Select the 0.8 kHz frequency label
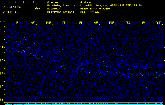165x105 pixels. tap(2, 73)
